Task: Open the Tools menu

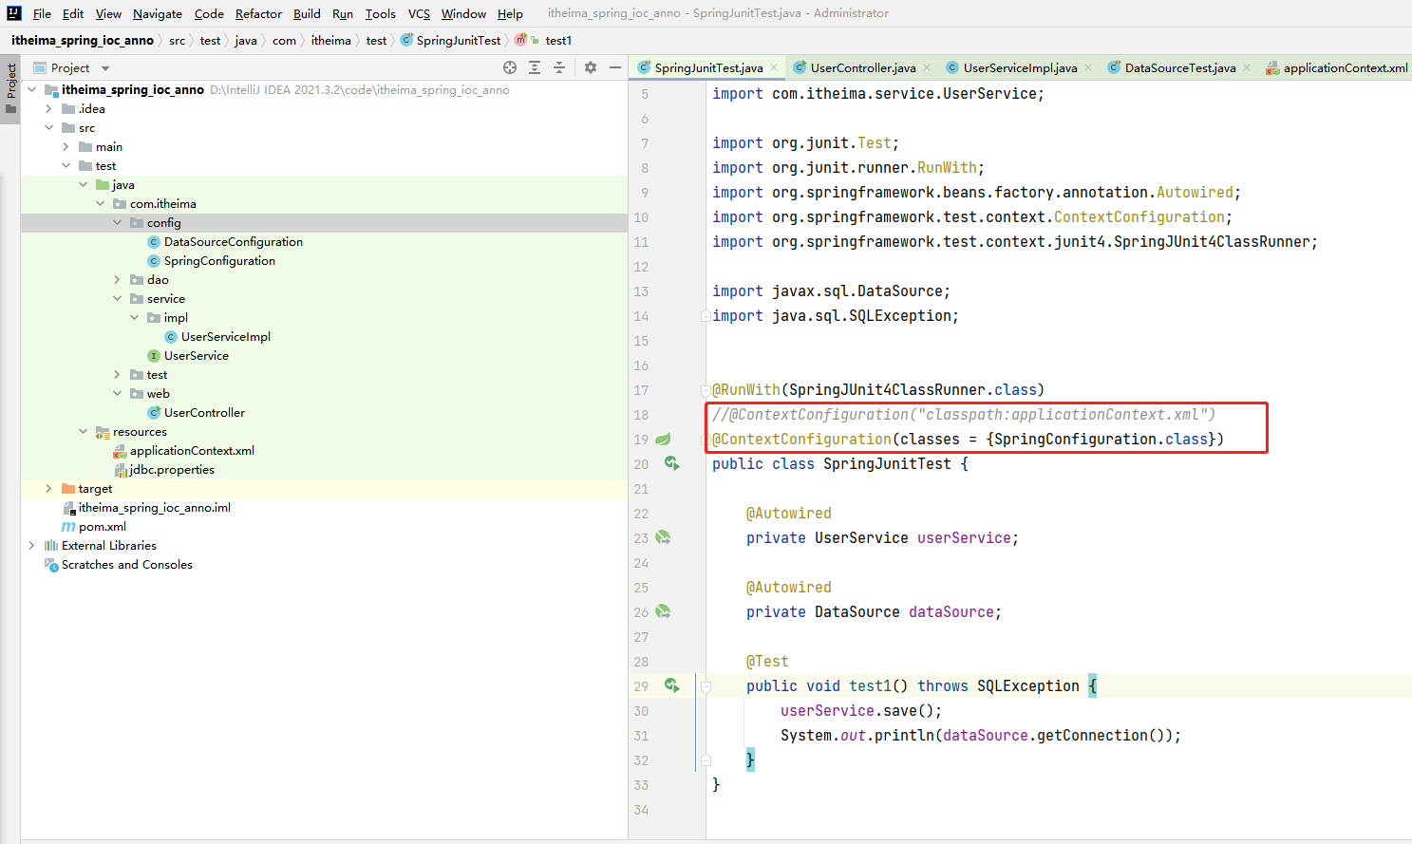Action: pyautogui.click(x=380, y=13)
